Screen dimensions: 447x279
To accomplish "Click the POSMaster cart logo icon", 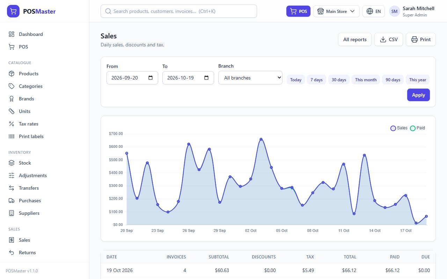I will [13, 11].
